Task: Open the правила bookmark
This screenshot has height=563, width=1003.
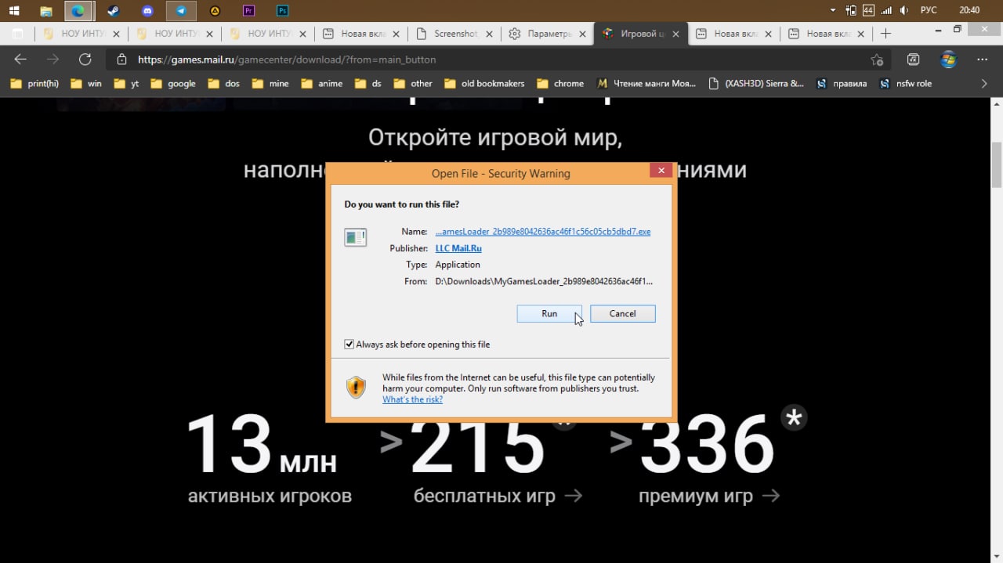Action: (842, 84)
